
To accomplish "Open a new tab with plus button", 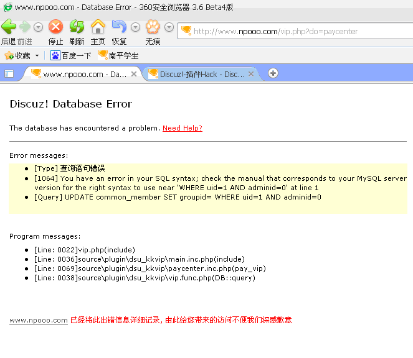I will click(273, 73).
